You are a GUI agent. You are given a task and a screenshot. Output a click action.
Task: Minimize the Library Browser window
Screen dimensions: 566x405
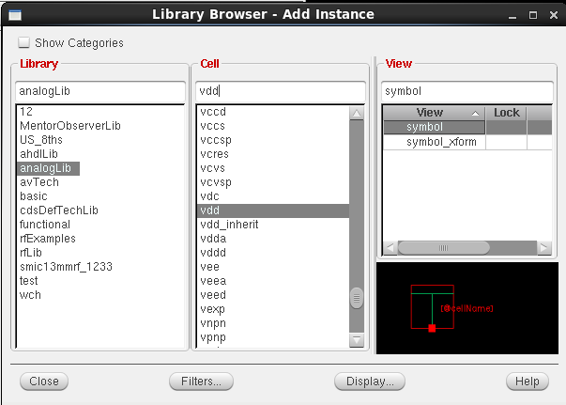[512, 16]
